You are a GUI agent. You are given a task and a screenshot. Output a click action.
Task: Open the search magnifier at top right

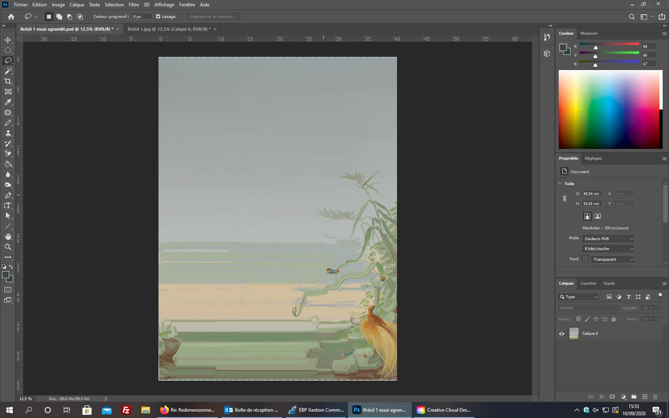(632, 17)
